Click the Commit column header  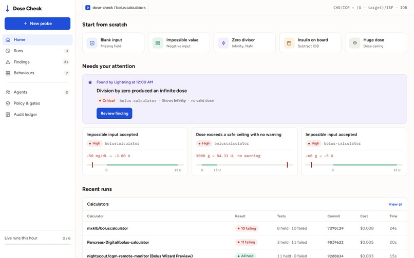(x=333, y=216)
